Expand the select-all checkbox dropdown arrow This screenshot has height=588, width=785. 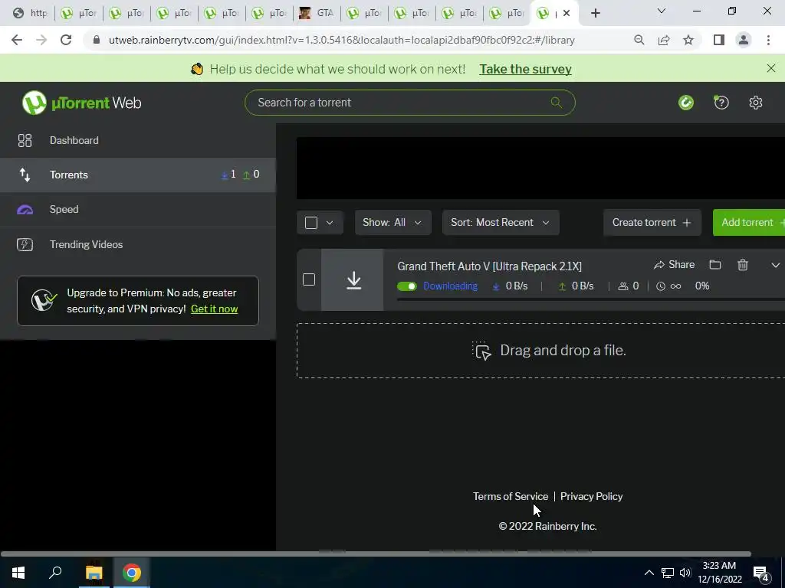(x=330, y=223)
